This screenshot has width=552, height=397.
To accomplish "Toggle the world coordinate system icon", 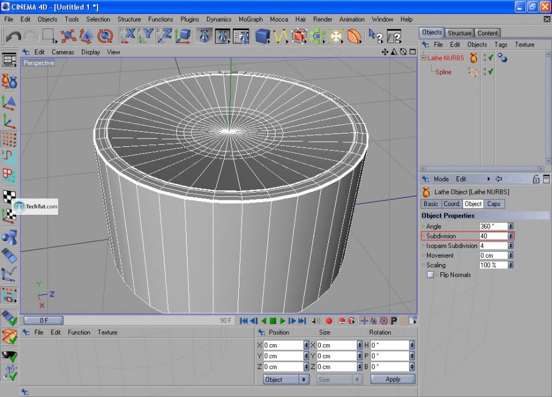I will click(183, 36).
